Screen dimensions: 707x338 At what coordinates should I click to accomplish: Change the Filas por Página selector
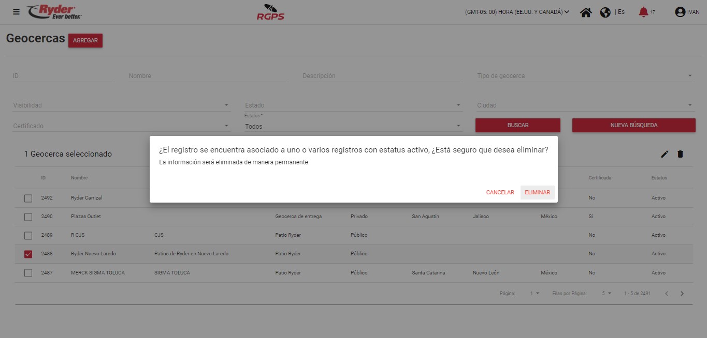coord(606,294)
